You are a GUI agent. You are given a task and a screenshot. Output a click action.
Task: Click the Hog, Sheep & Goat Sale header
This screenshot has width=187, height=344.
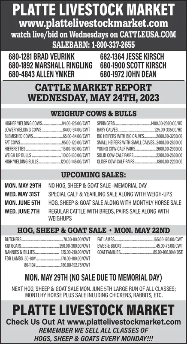click(x=93, y=230)
